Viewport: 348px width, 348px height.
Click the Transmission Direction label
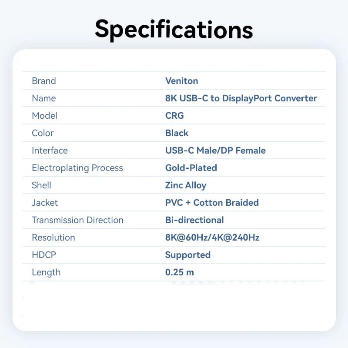[x=77, y=220]
